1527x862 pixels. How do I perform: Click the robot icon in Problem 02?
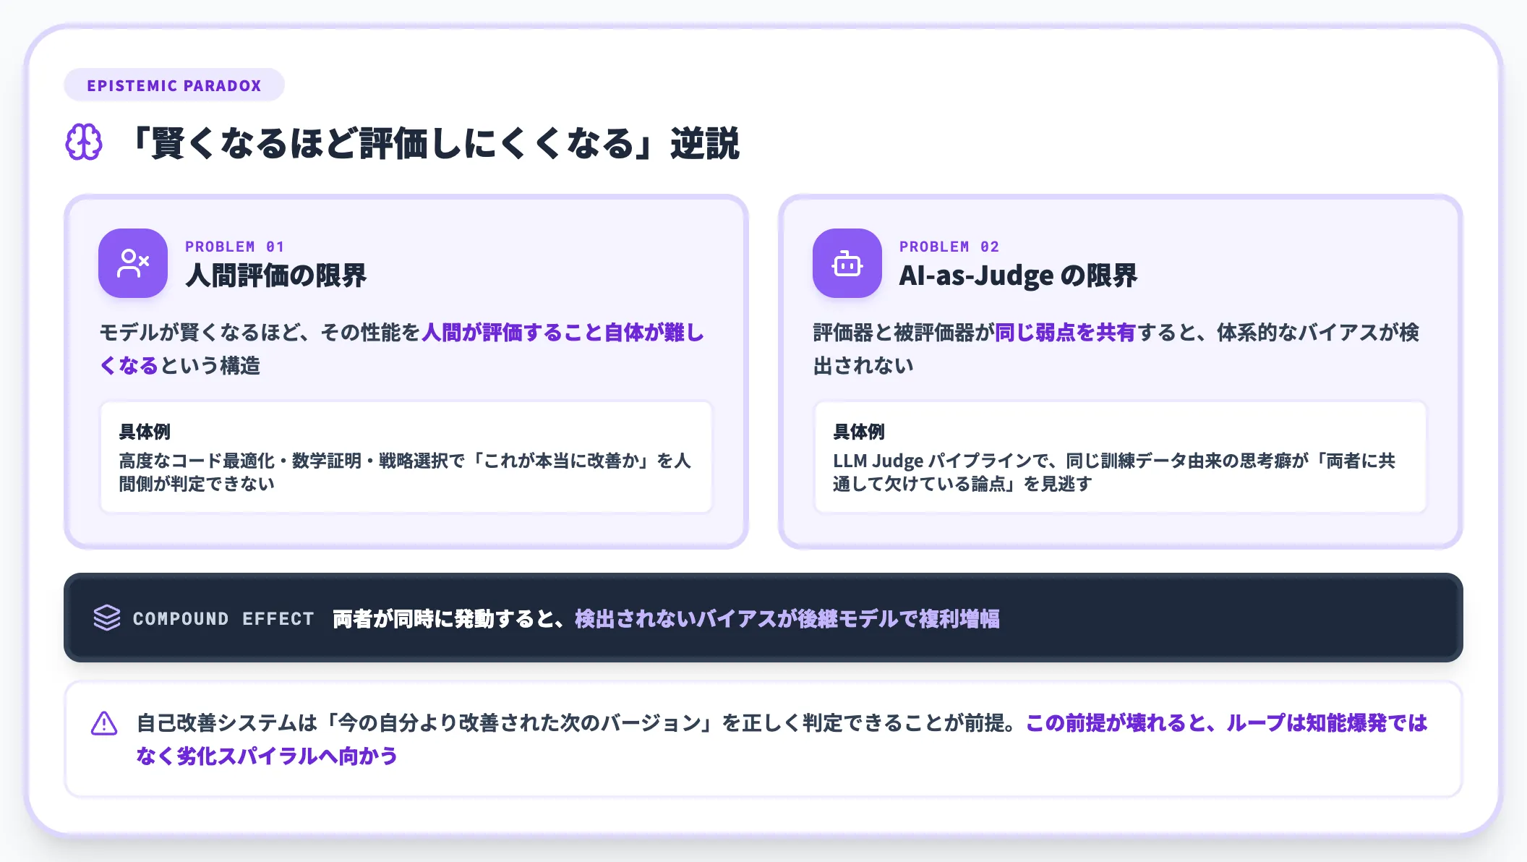pos(847,263)
